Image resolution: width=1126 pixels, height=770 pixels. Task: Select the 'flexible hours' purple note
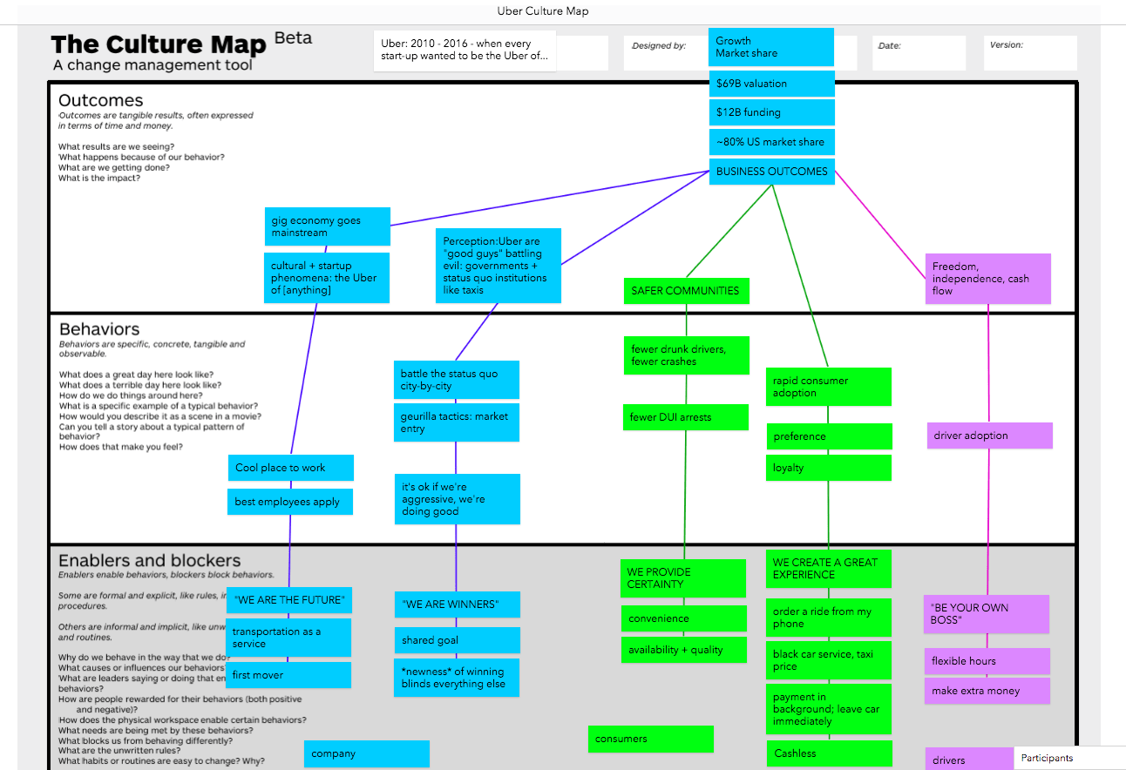tap(987, 661)
